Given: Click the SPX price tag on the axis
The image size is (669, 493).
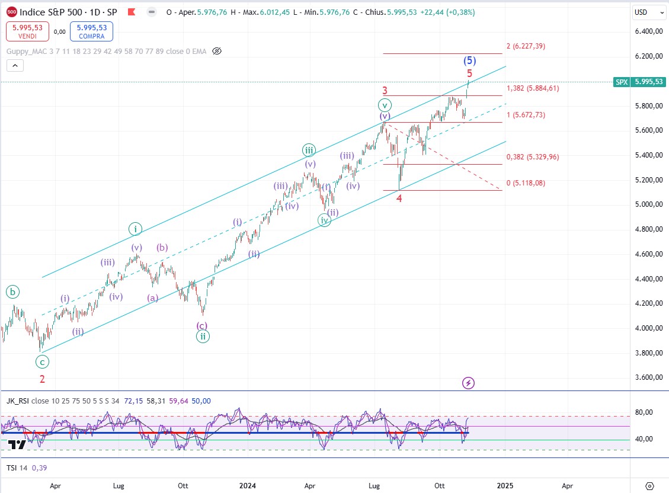Looking at the screenshot, I should [x=622, y=82].
